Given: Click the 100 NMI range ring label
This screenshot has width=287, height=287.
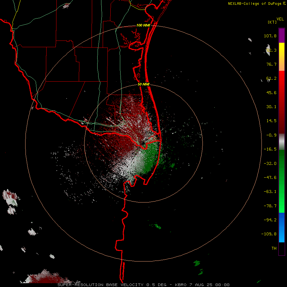Looking at the screenshot, I should [143, 25].
